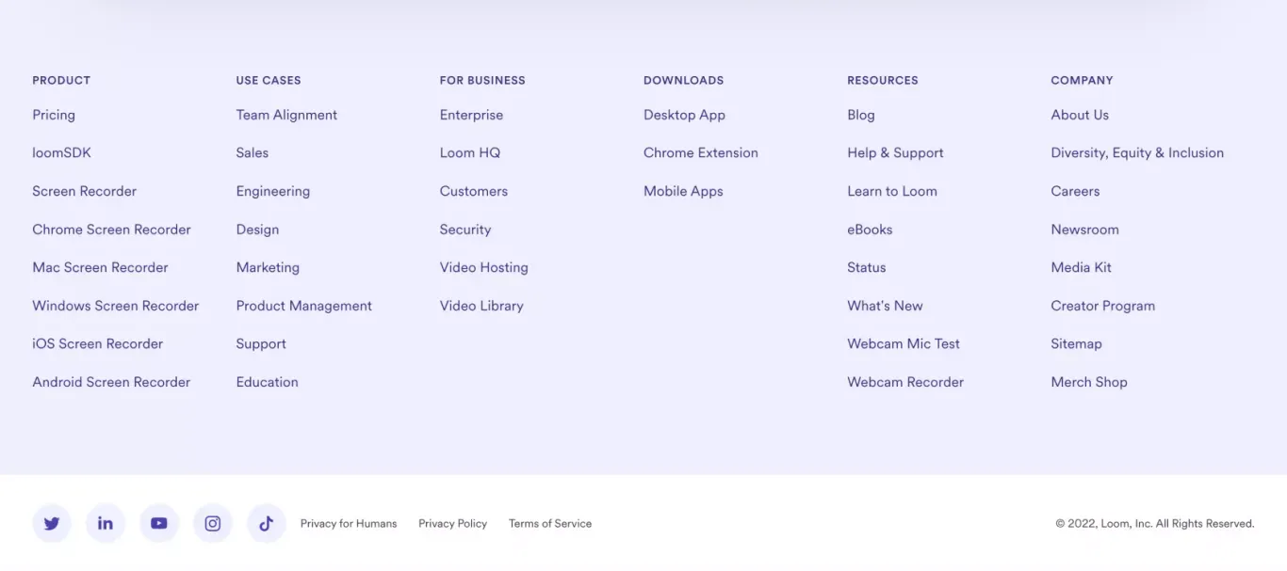This screenshot has width=1287, height=571.
Task: Select the FOR BUSINESS column heading
Action: tap(482, 80)
